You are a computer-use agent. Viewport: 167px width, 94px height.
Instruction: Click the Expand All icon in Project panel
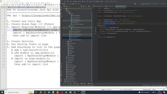[x=84, y=6]
